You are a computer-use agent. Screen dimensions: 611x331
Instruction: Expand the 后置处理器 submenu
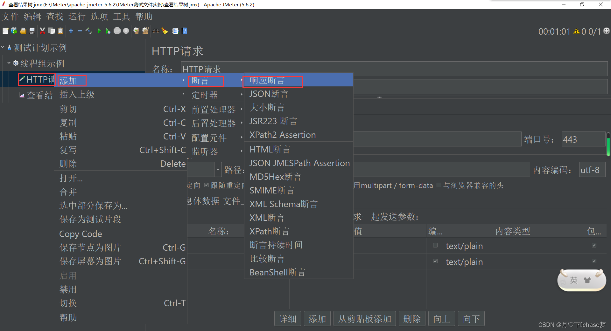coord(215,123)
